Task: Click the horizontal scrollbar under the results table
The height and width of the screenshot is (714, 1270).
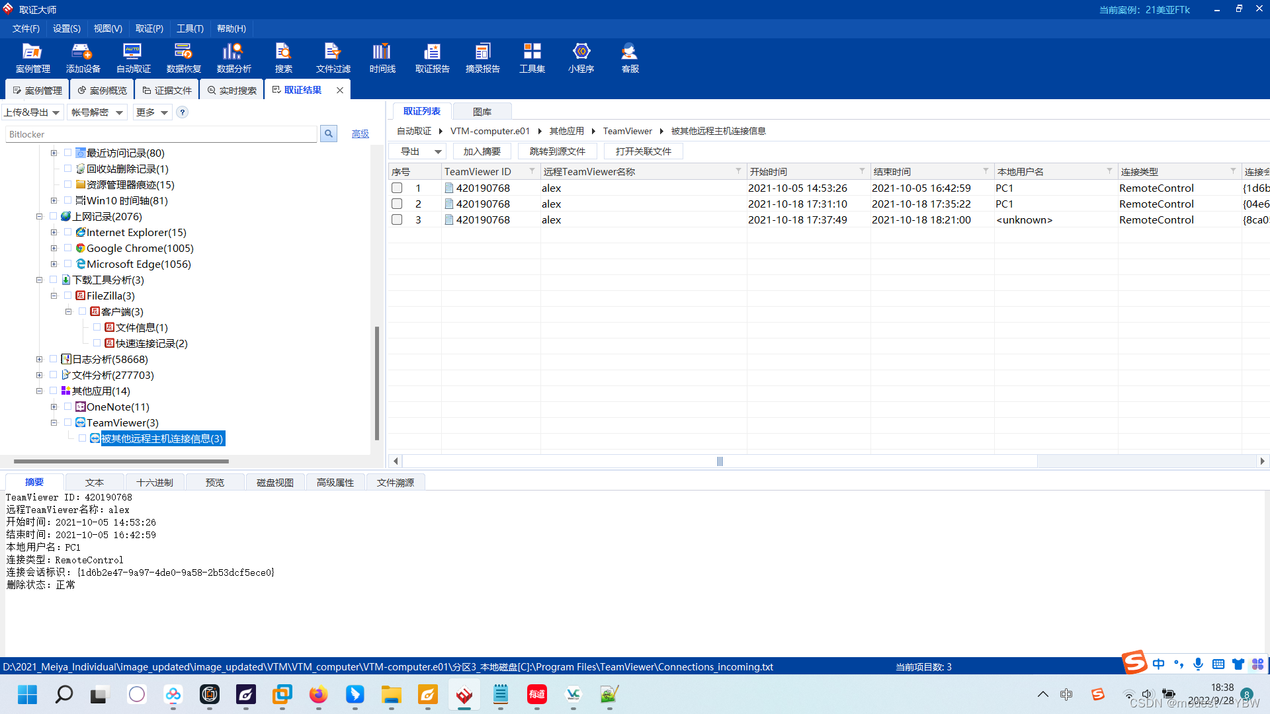Action: 719,461
